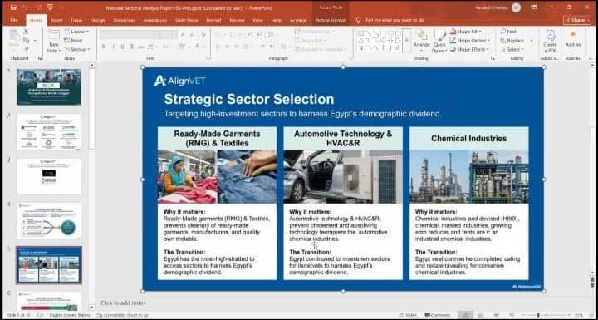The image size is (598, 320).
Task: Open Add-ins from ribbon
Action: click(573, 38)
